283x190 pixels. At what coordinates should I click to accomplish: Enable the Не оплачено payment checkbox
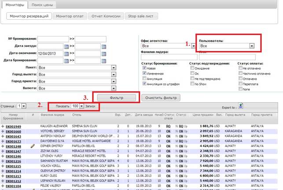(240, 68)
